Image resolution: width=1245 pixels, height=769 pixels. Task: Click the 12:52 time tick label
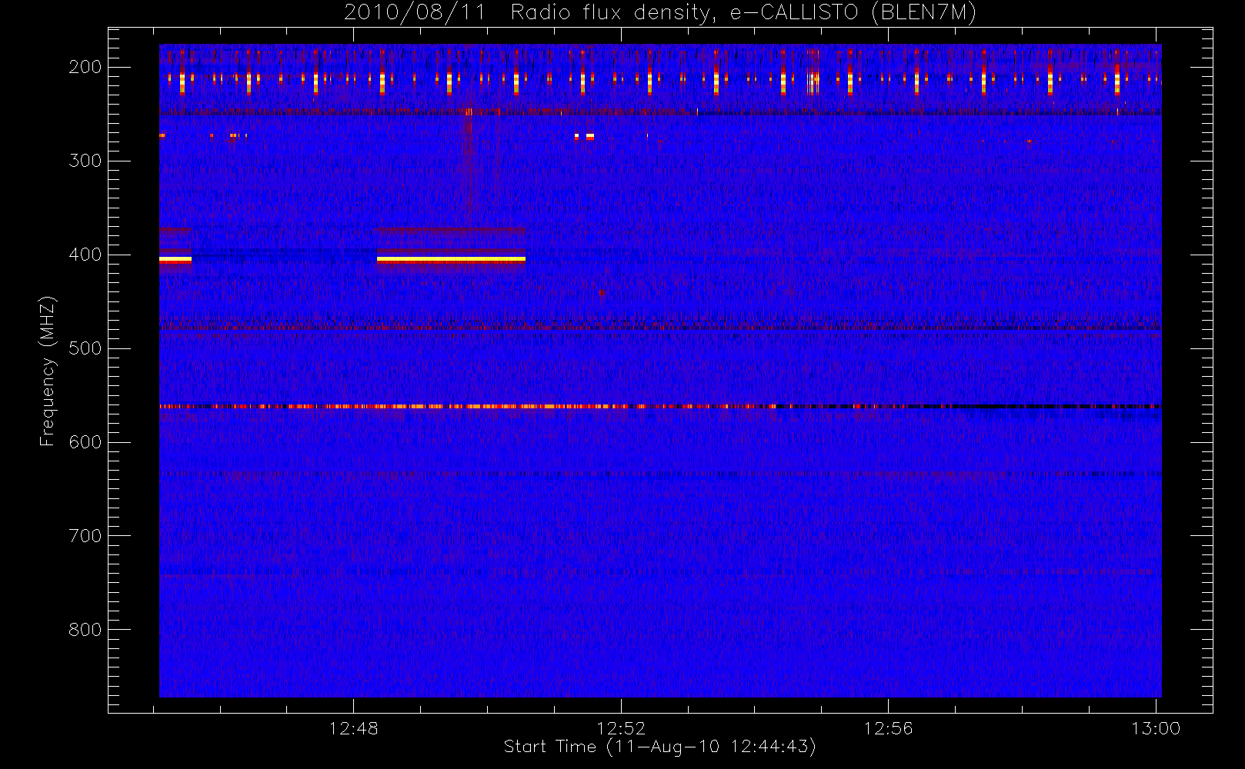click(x=621, y=728)
